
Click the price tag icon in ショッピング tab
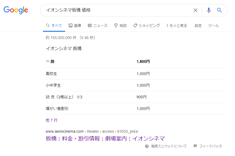[x=135, y=25]
